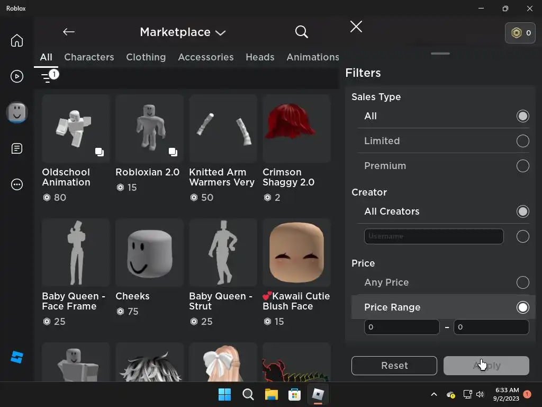Expand the Marketplace dropdown title
Screen dimensions: 542x407
point(183,32)
